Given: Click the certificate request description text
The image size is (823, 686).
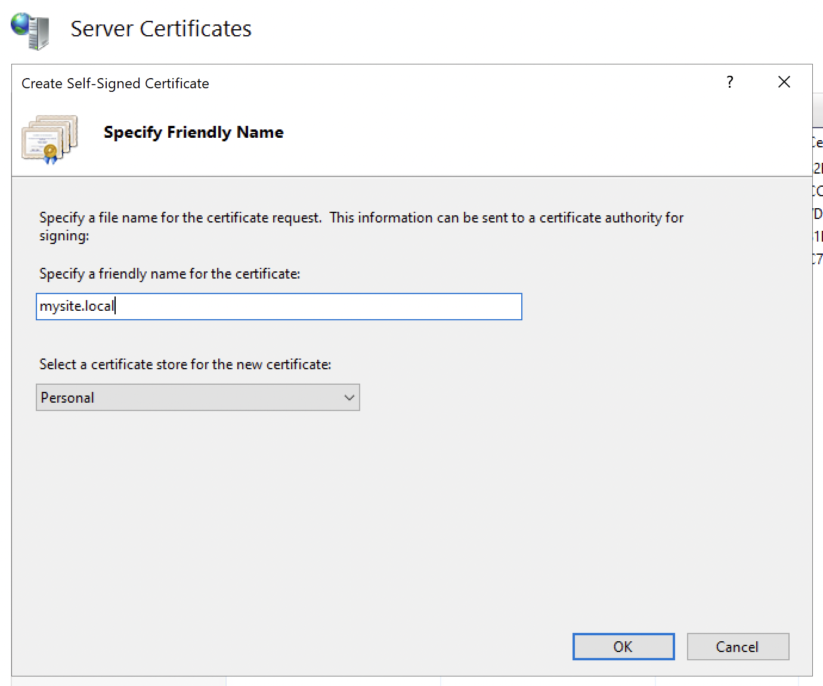Looking at the screenshot, I should coord(361,227).
